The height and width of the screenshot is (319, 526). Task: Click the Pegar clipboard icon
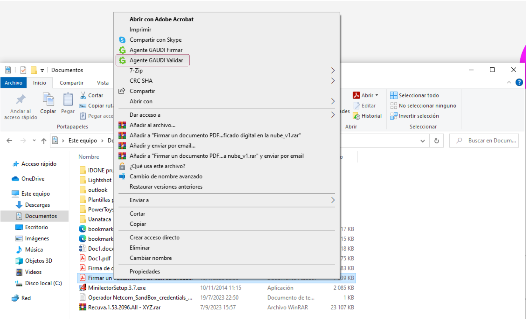point(68,100)
